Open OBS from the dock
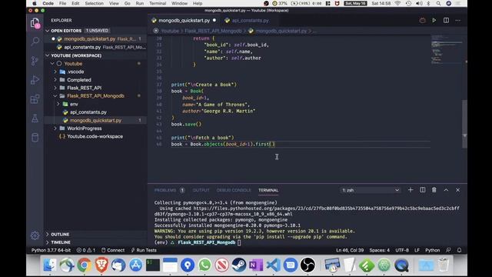Image resolution: width=492 pixels, height=277 pixels. [x=307, y=265]
